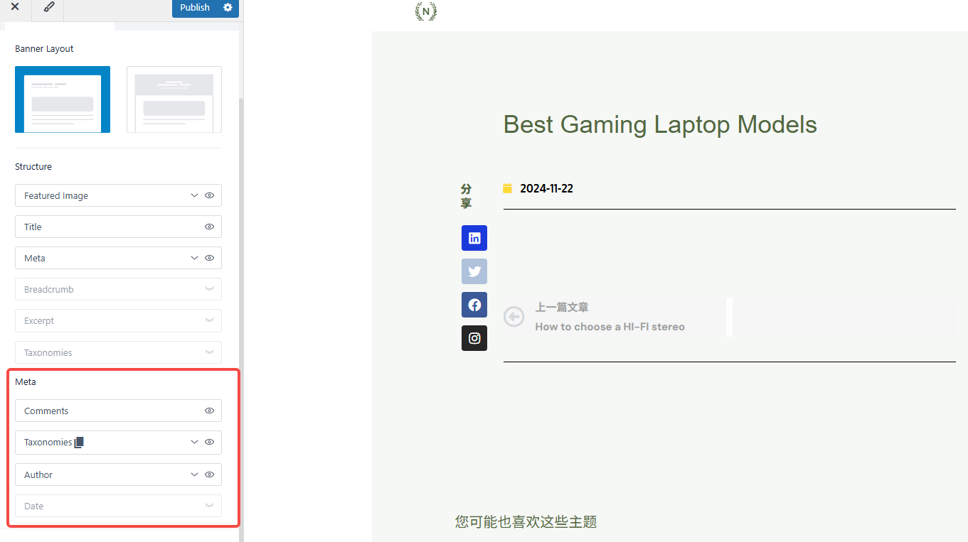Expand the Meta row chevron under Structure
The width and height of the screenshot is (968, 542).
pos(194,258)
